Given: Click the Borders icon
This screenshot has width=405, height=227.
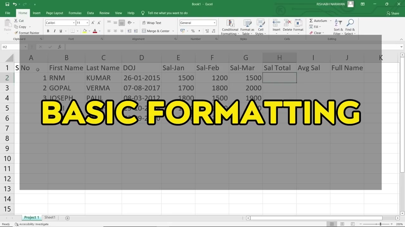Looking at the screenshot, I should 72,31.
